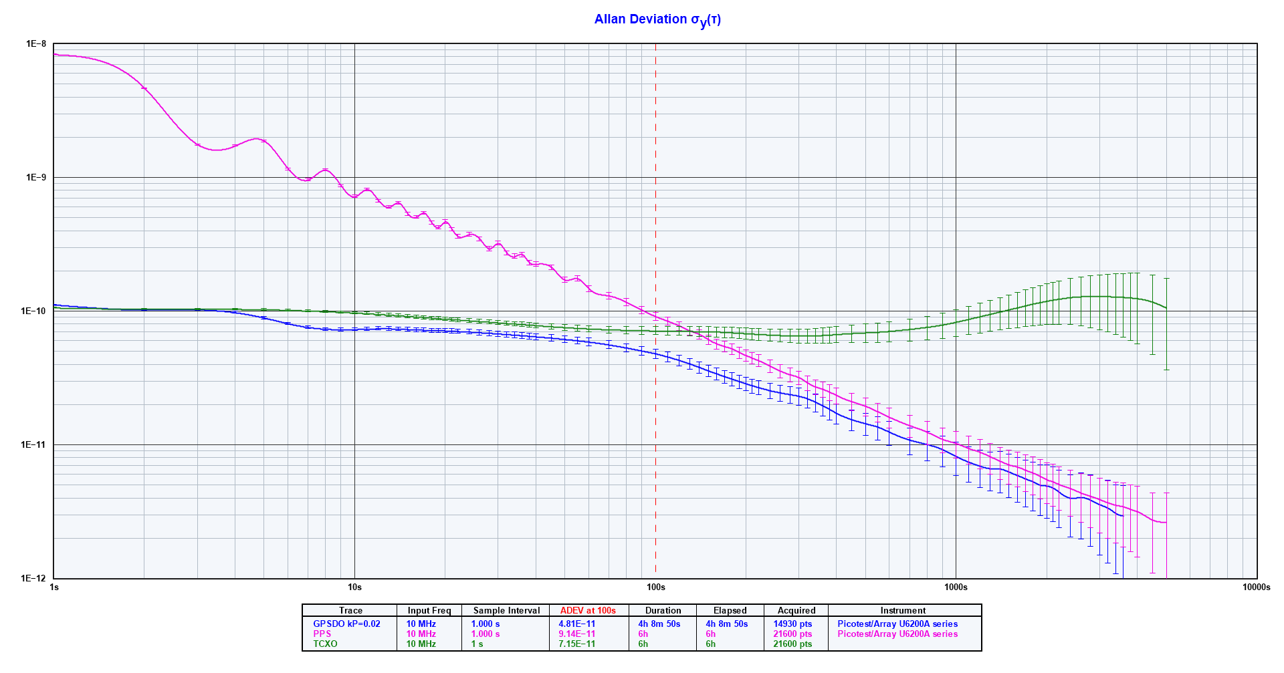Select the TCXO trace name

pyautogui.click(x=325, y=644)
